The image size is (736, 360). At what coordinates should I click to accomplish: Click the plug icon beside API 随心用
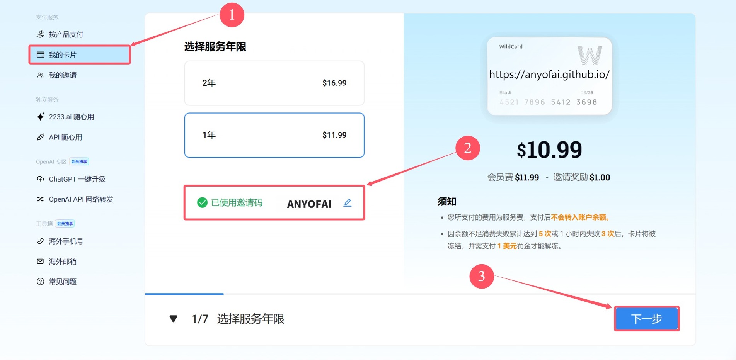(x=40, y=137)
